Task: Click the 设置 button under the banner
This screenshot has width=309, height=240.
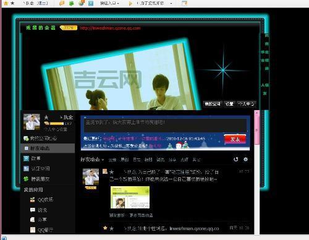Action: pos(229,104)
